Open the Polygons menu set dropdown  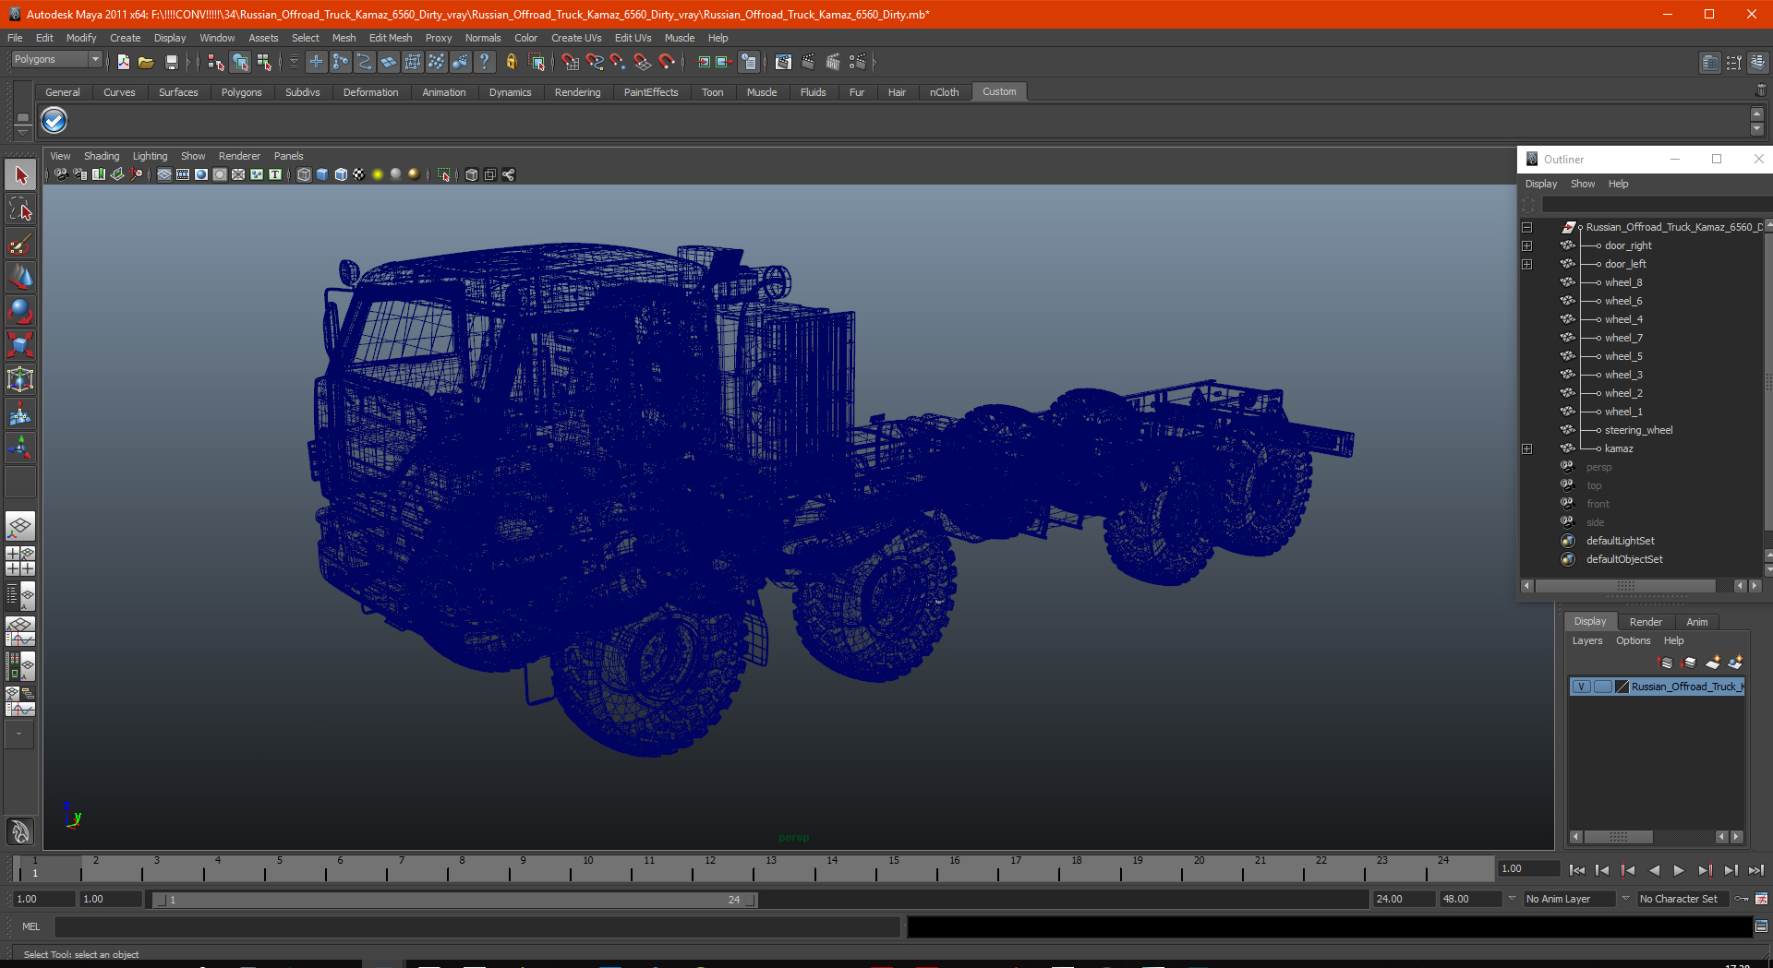click(56, 60)
